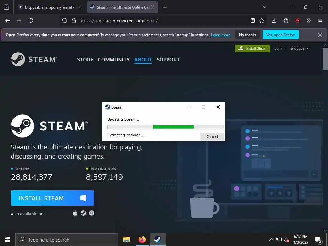The image size is (328, 246).
Task: Close the Steam browser tab
Action: 152,7
